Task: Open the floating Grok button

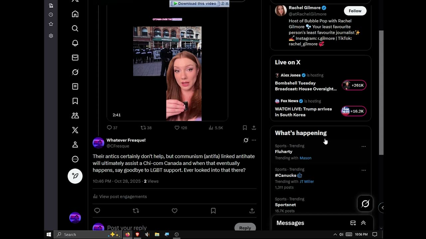Action: 365,204
